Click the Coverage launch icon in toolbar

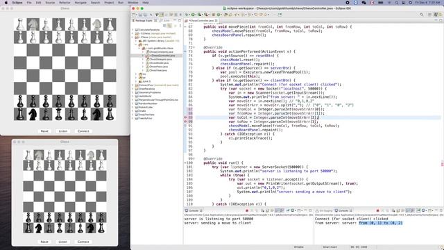point(200,15)
